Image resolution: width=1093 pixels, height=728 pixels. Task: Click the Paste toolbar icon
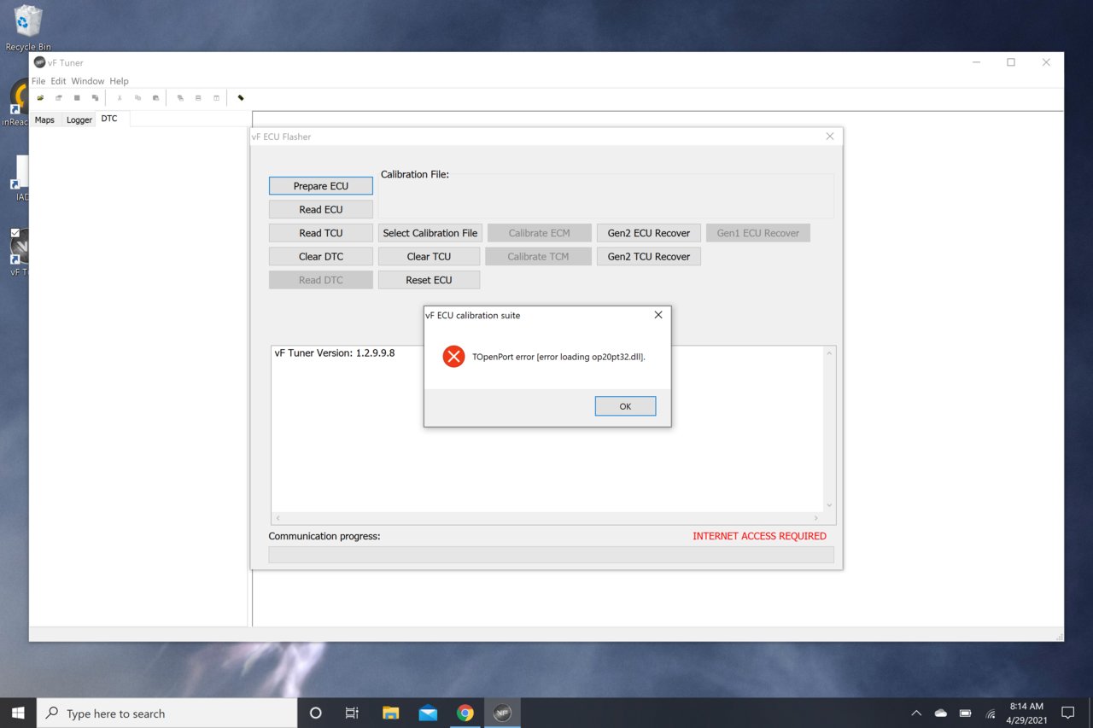click(155, 98)
